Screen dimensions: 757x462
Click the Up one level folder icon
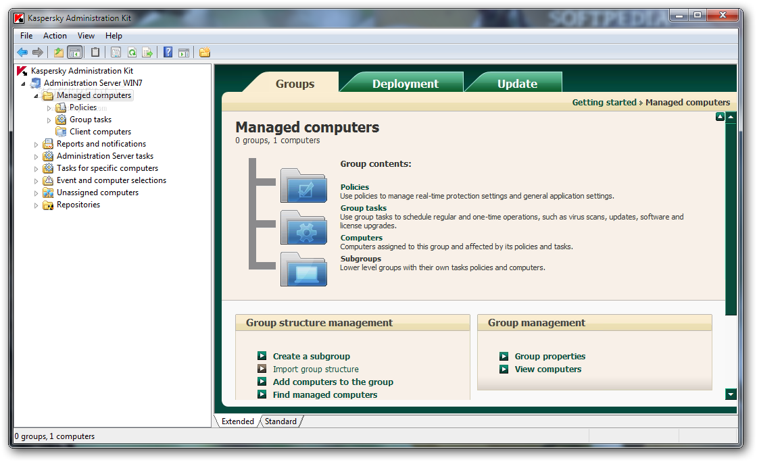[59, 52]
